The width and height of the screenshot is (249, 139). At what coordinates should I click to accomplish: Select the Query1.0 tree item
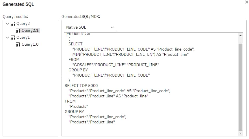point(30,45)
